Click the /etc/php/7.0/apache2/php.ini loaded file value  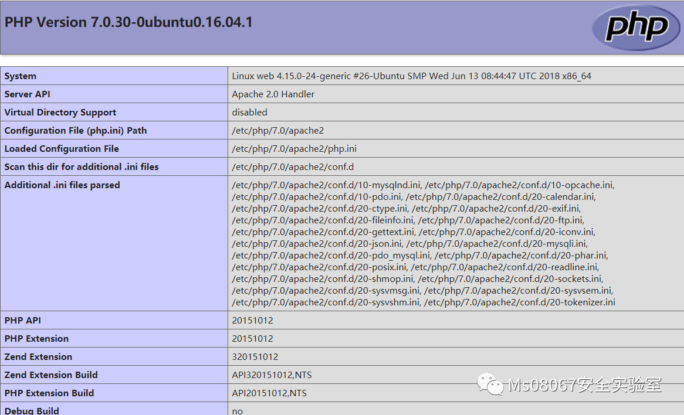coord(294,149)
